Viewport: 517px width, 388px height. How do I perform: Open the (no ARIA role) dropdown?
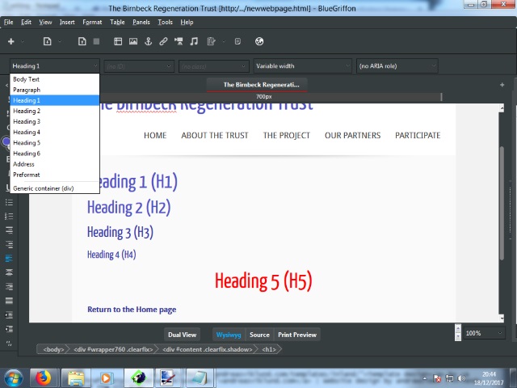(x=397, y=66)
